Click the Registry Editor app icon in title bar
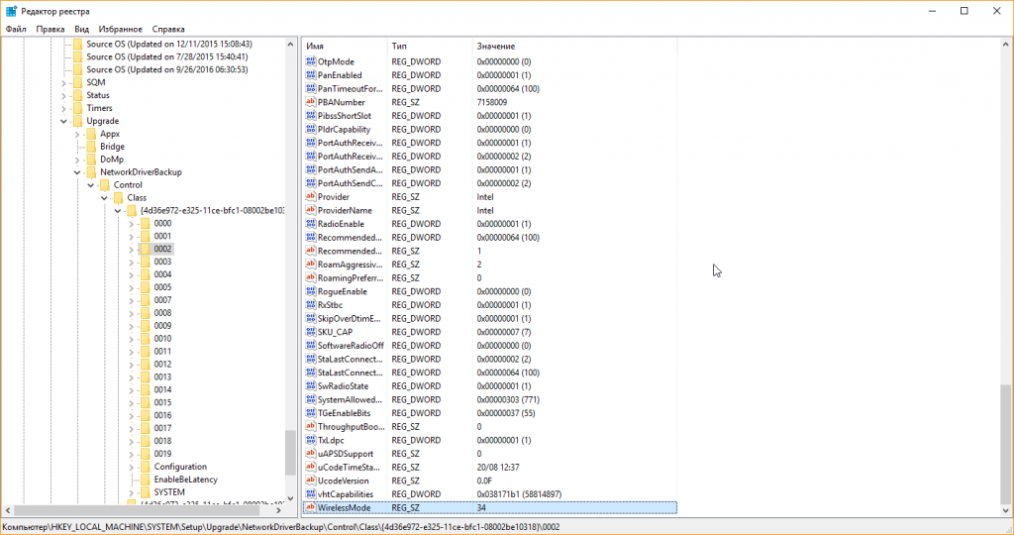The image size is (1014, 535). pyautogui.click(x=11, y=10)
